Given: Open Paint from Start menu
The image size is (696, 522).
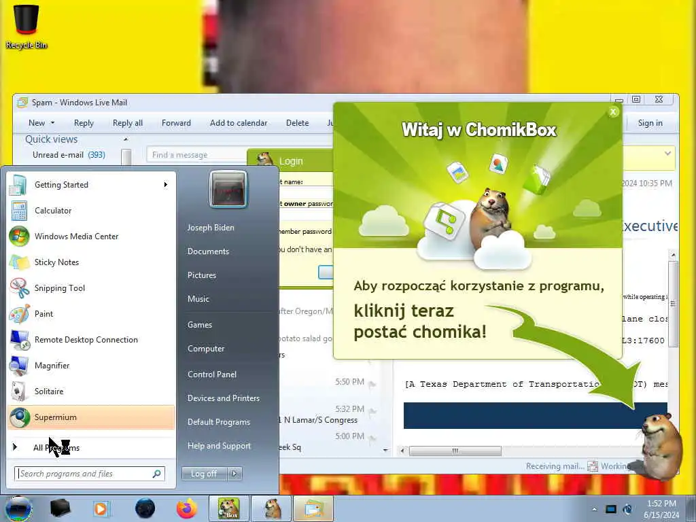Looking at the screenshot, I should (91, 314).
